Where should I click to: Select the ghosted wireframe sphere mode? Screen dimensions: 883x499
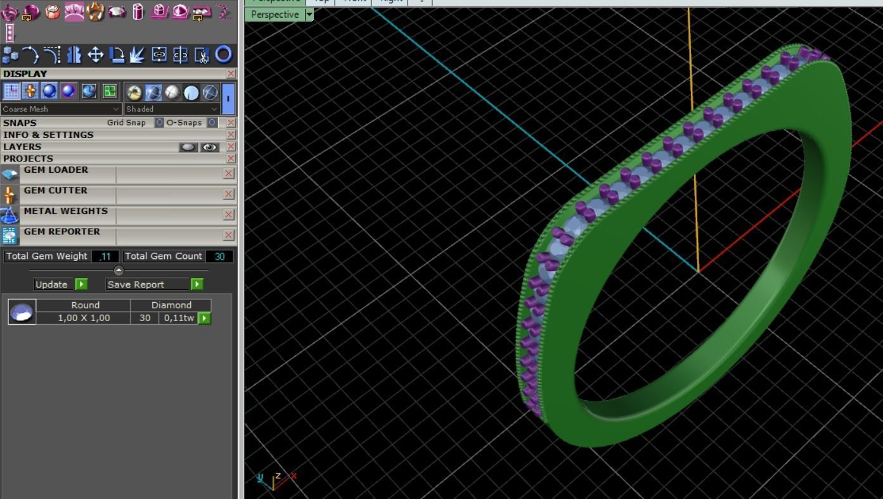tap(210, 92)
